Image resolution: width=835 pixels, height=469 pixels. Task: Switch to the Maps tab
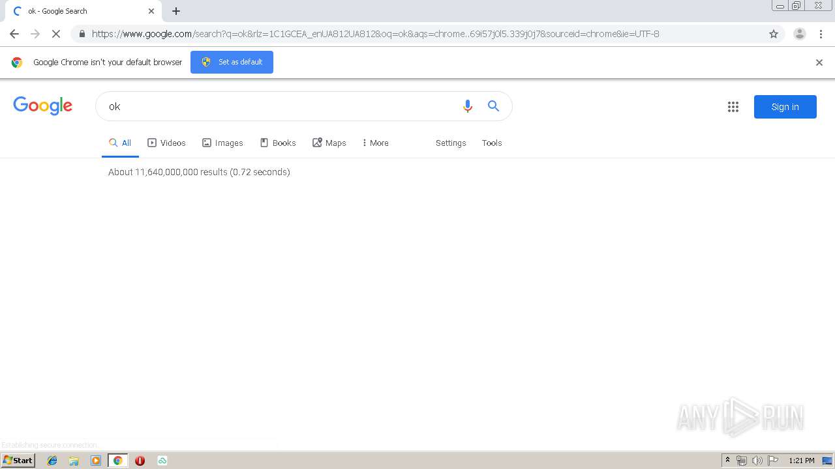coord(329,143)
